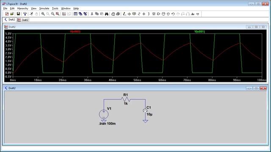The width and height of the screenshot is (271, 152).
Task: Undo the last action in the toolbar
Action: 173,14
